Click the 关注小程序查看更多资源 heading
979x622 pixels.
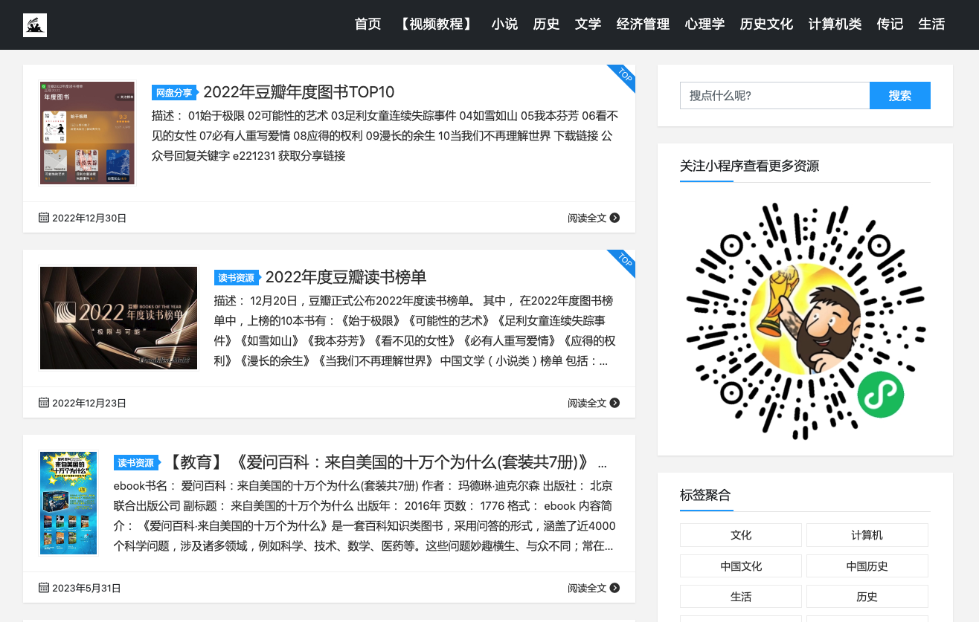[749, 166]
